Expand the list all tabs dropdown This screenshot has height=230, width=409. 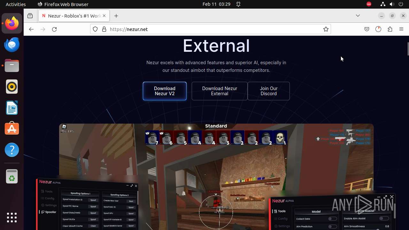click(x=358, y=16)
